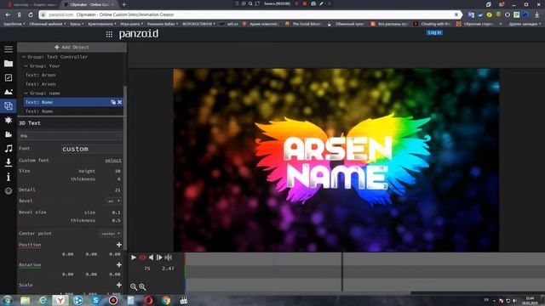Open Internet Explorer from the taskbar

[x=43, y=300]
